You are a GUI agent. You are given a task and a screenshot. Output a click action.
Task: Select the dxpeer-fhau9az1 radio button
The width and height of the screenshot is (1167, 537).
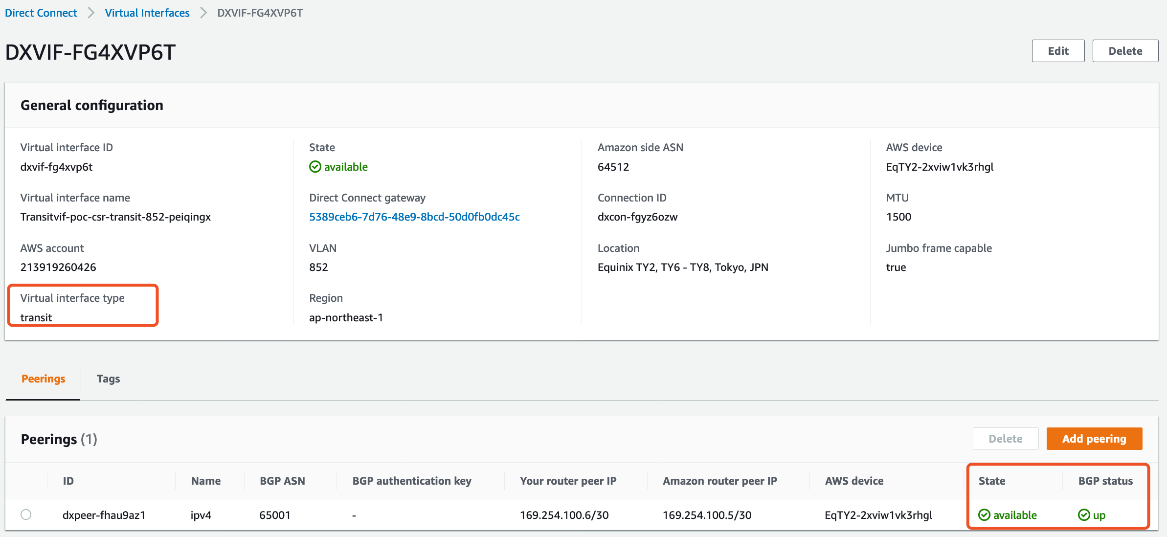click(x=26, y=515)
